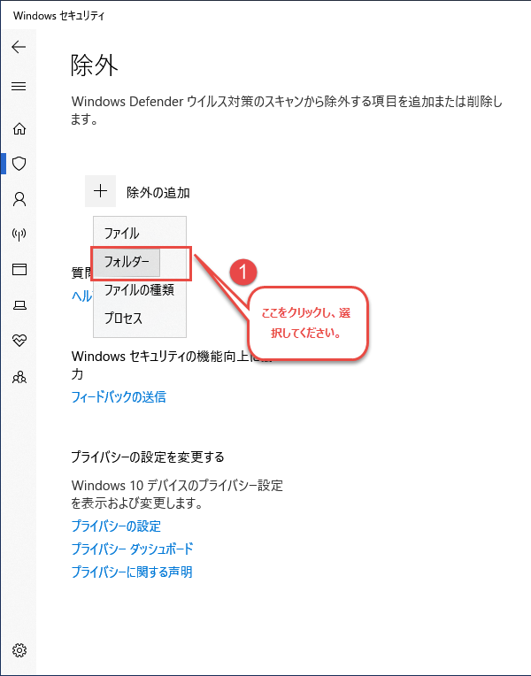Open the virus and threat protection shield icon
The width and height of the screenshot is (531, 676).
[x=19, y=164]
